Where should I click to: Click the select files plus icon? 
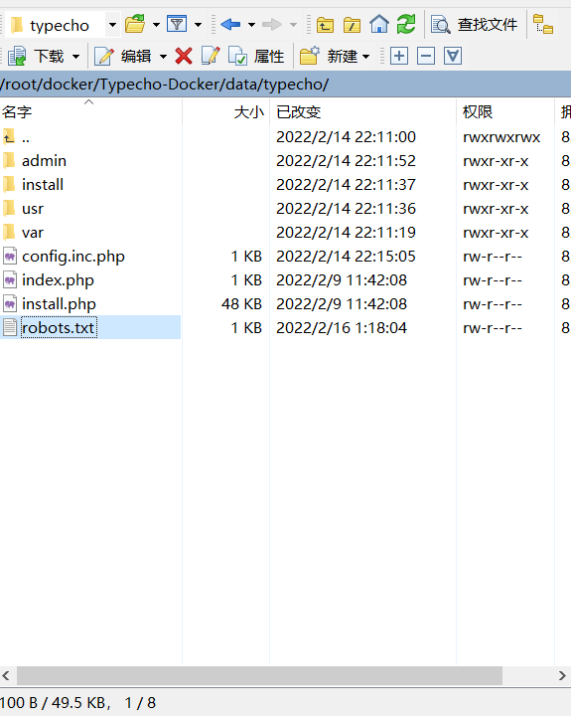399,56
